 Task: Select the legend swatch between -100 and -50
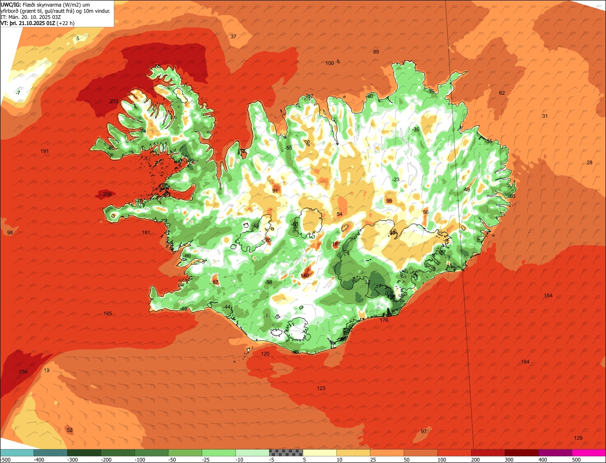151,453
